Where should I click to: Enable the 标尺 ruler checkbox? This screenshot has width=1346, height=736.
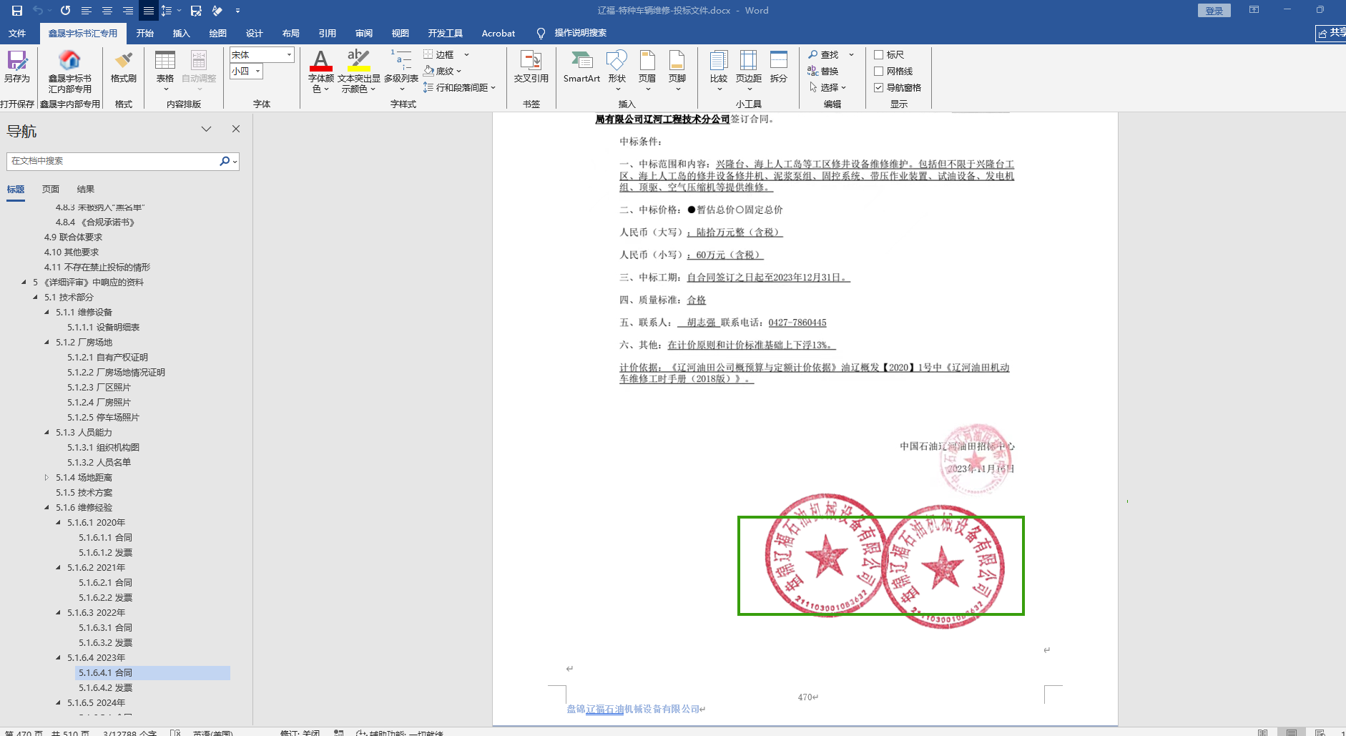point(879,54)
